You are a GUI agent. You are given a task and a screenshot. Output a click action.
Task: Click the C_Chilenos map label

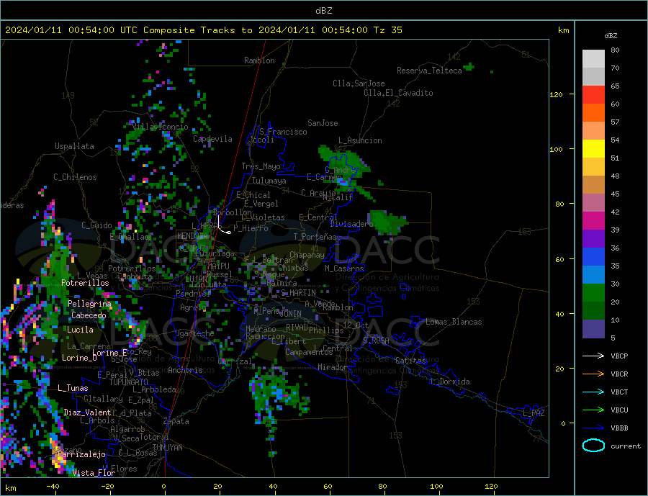75,177
